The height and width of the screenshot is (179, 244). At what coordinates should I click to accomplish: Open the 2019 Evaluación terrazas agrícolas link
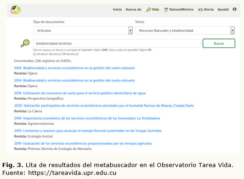pyautogui.click(x=83, y=143)
